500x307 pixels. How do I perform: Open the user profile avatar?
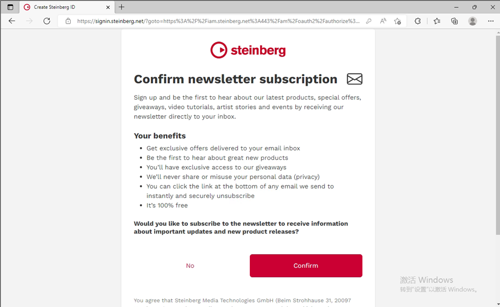click(472, 21)
